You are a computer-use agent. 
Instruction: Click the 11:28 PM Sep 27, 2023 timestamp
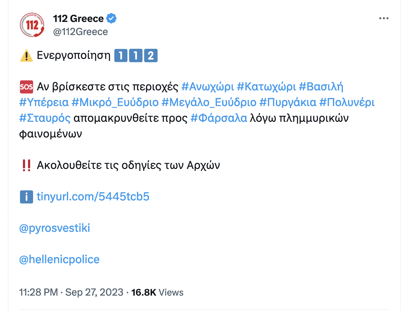point(71,292)
